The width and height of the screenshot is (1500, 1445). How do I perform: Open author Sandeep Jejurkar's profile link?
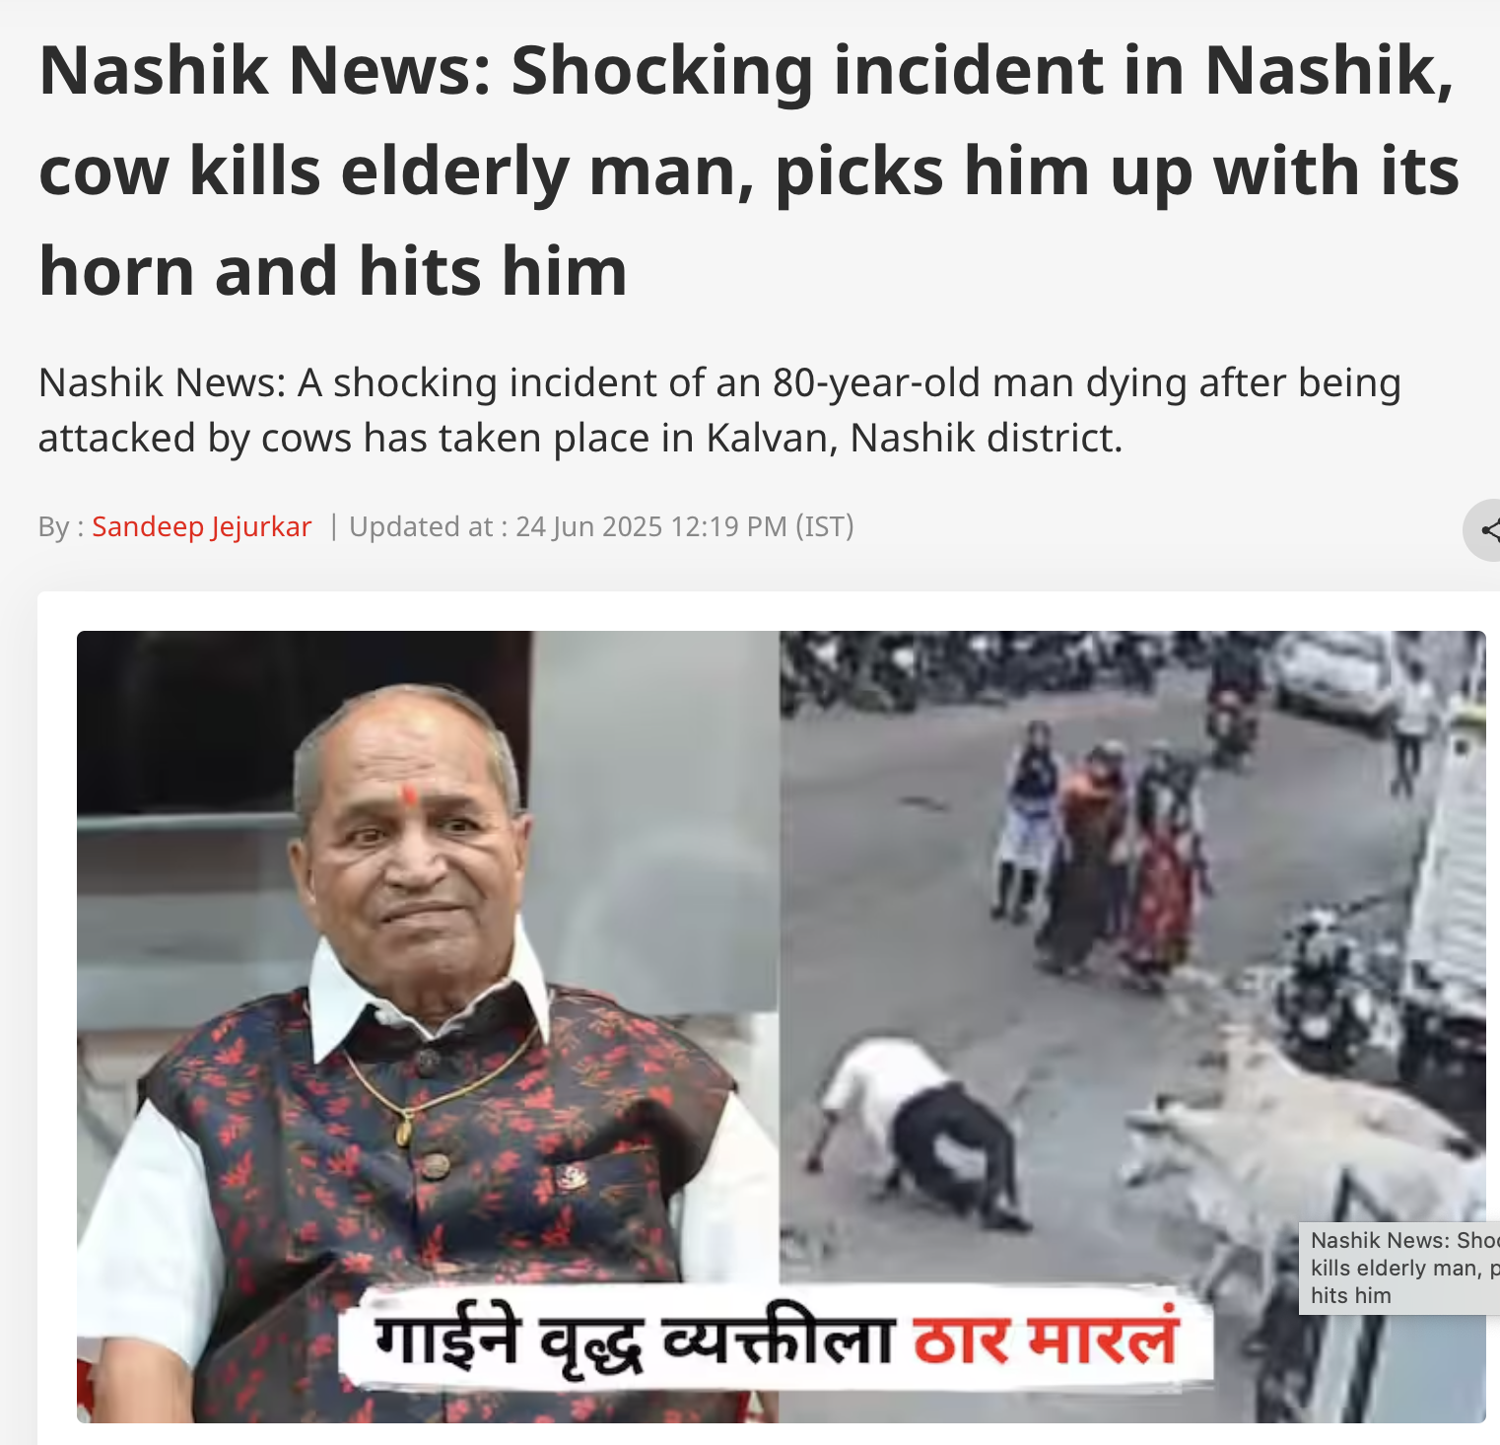pos(202,526)
